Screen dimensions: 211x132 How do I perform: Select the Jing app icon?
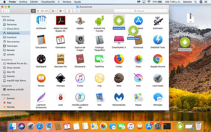pyautogui.click(x=99, y=78)
